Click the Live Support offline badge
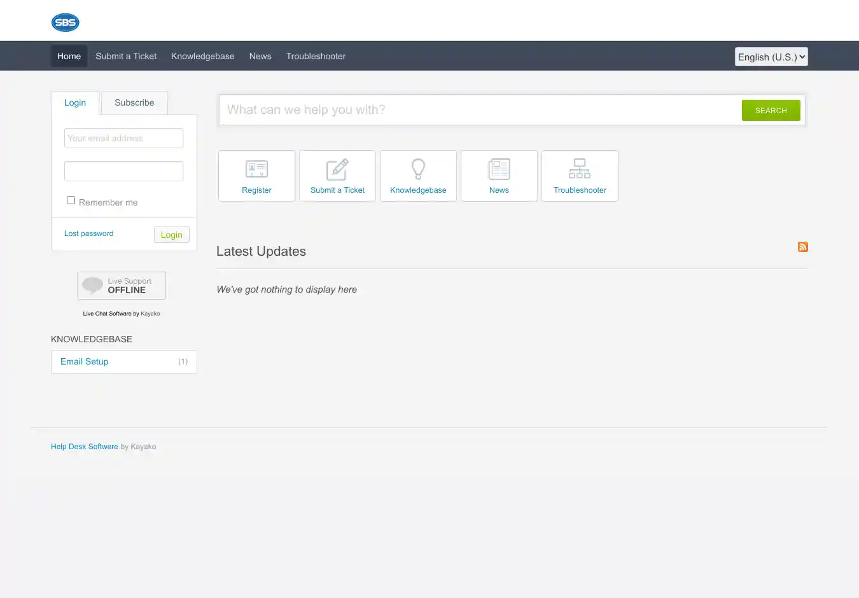This screenshot has height=598, width=859. (122, 286)
